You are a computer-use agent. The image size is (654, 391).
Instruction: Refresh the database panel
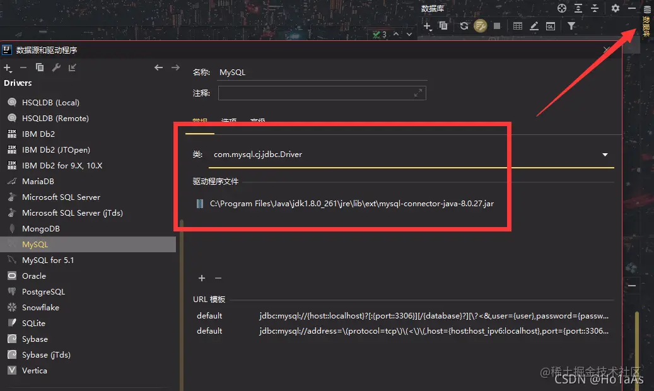[x=464, y=26]
